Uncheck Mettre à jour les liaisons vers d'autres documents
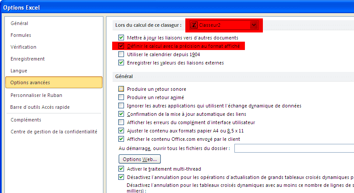This screenshot has height=193, width=354. (x=121, y=38)
